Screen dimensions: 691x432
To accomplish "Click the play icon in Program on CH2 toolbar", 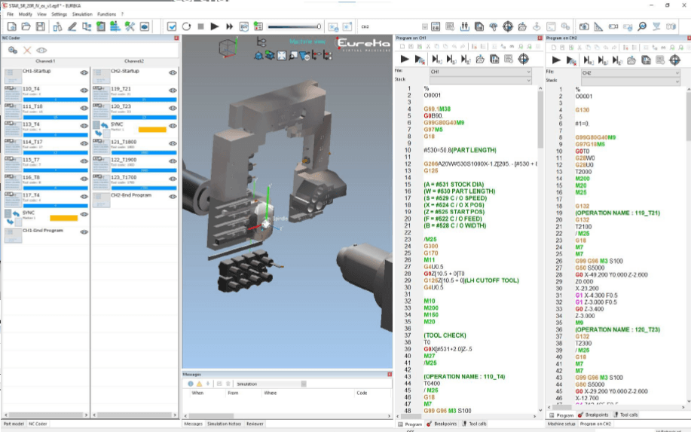I will (556, 60).
